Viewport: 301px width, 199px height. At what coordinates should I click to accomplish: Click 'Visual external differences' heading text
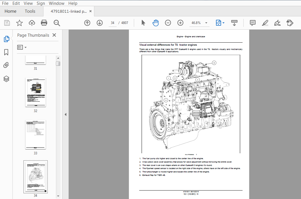coord(168,45)
